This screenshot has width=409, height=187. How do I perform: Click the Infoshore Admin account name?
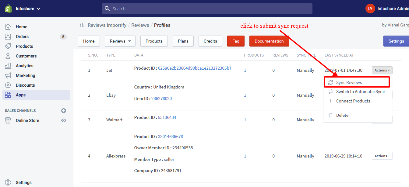pos(393,9)
